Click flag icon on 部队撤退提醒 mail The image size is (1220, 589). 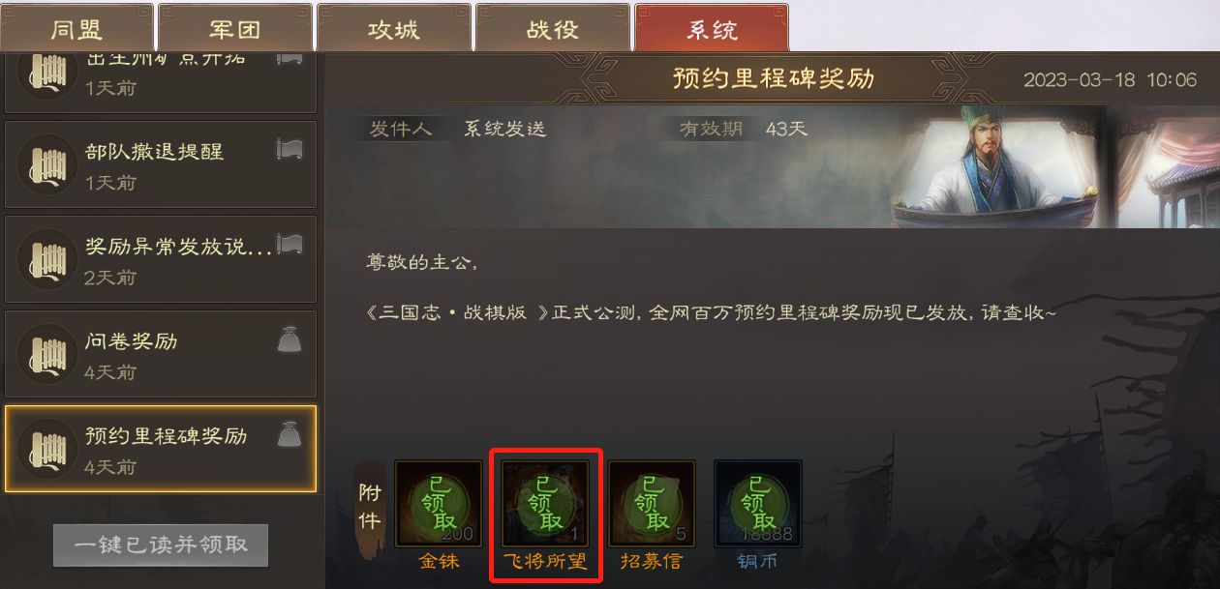290,150
